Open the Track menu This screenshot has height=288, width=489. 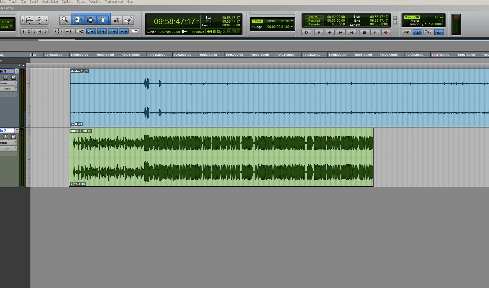tap(13, 2)
